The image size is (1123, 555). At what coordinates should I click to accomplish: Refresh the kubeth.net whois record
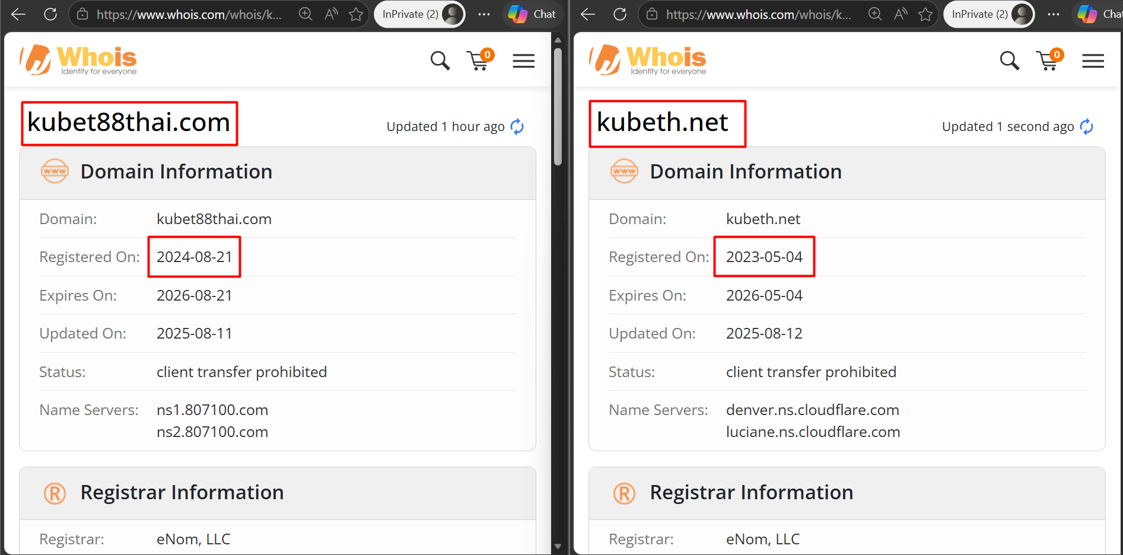[x=1087, y=126]
